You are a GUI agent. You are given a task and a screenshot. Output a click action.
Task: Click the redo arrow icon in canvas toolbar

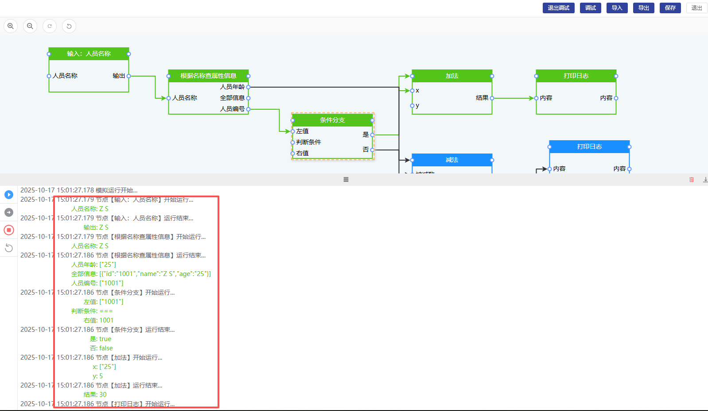click(50, 26)
